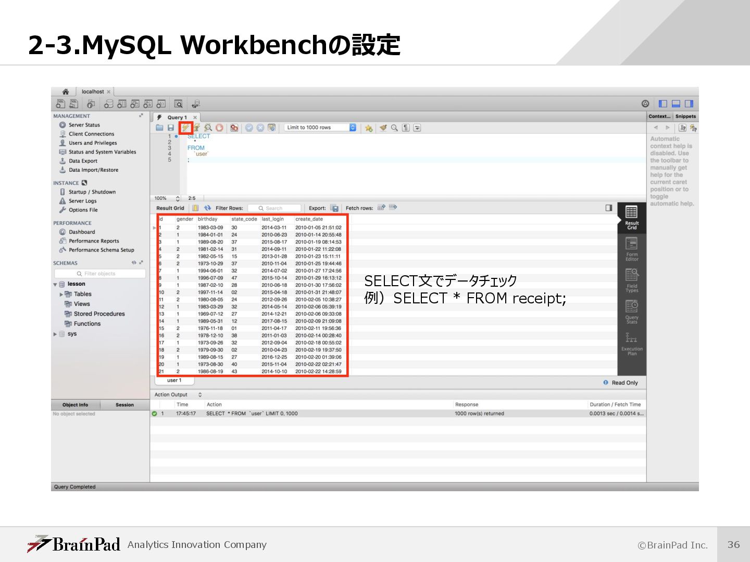Create new table toolbar icon

[122, 104]
